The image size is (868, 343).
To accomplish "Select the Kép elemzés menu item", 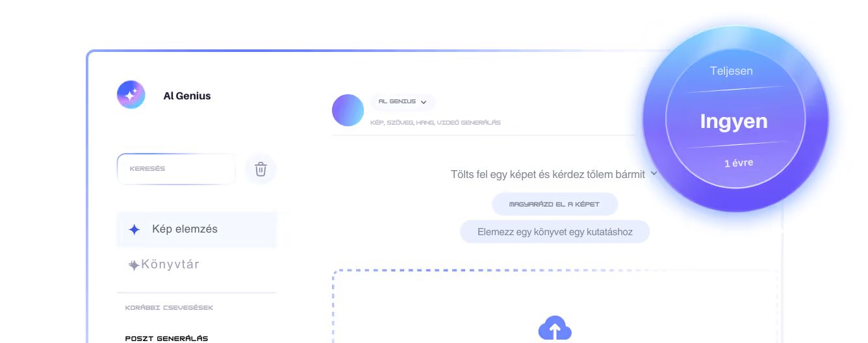I will 197,229.
